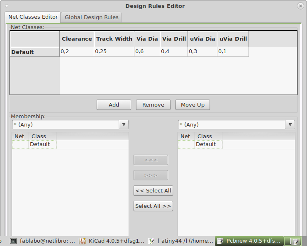The height and width of the screenshot is (246, 307).
Task: Select the Net Classes Editor tab
Action: pyautogui.click(x=33, y=17)
